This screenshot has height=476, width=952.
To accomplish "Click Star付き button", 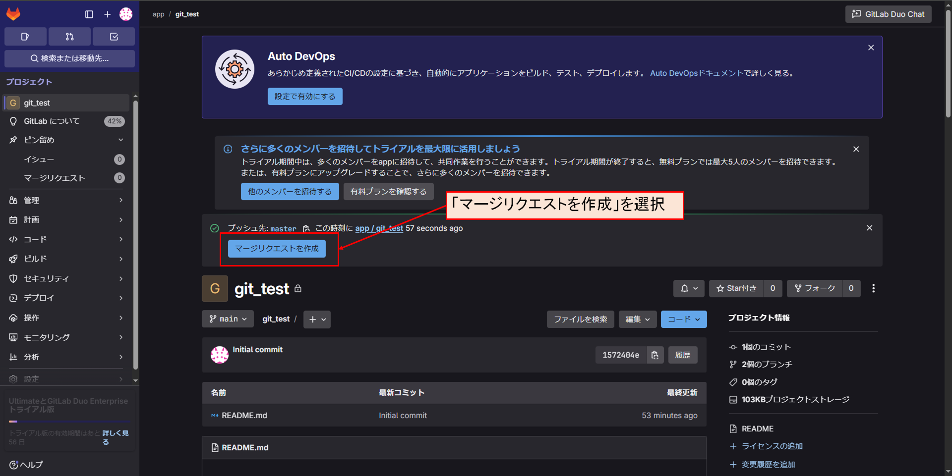I will pos(736,288).
